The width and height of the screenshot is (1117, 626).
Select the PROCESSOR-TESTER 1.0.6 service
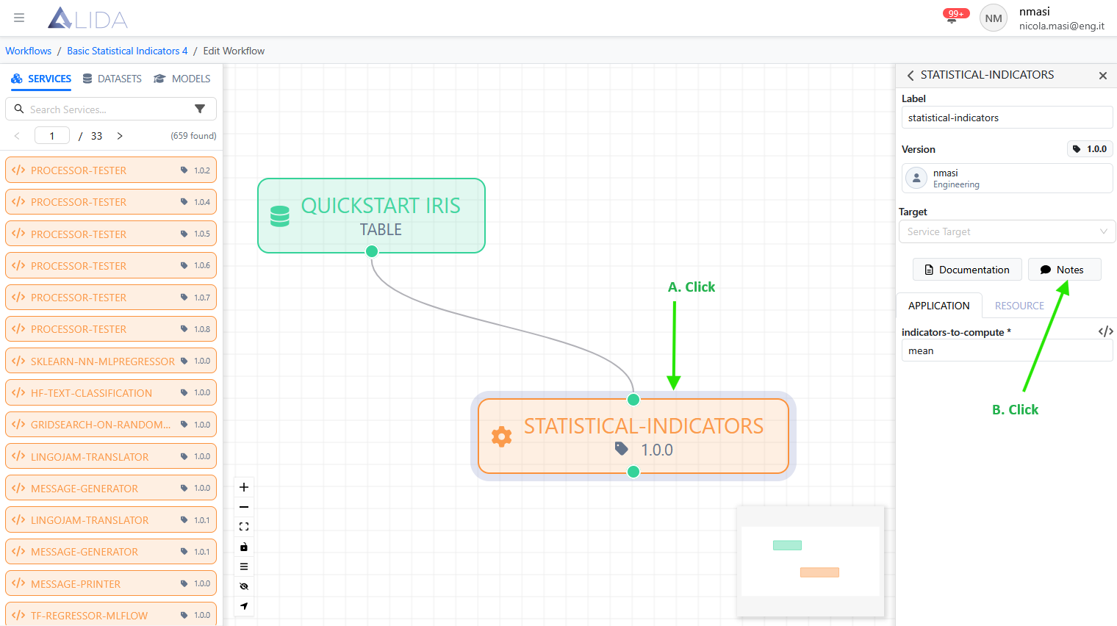(x=111, y=265)
